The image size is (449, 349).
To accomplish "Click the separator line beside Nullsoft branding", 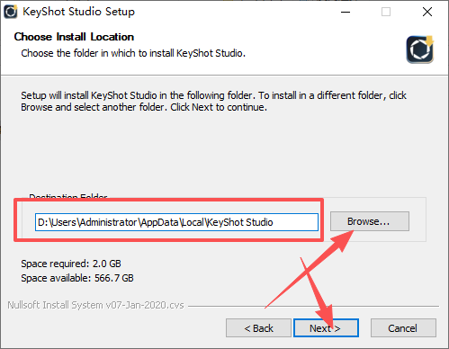I will [313, 306].
